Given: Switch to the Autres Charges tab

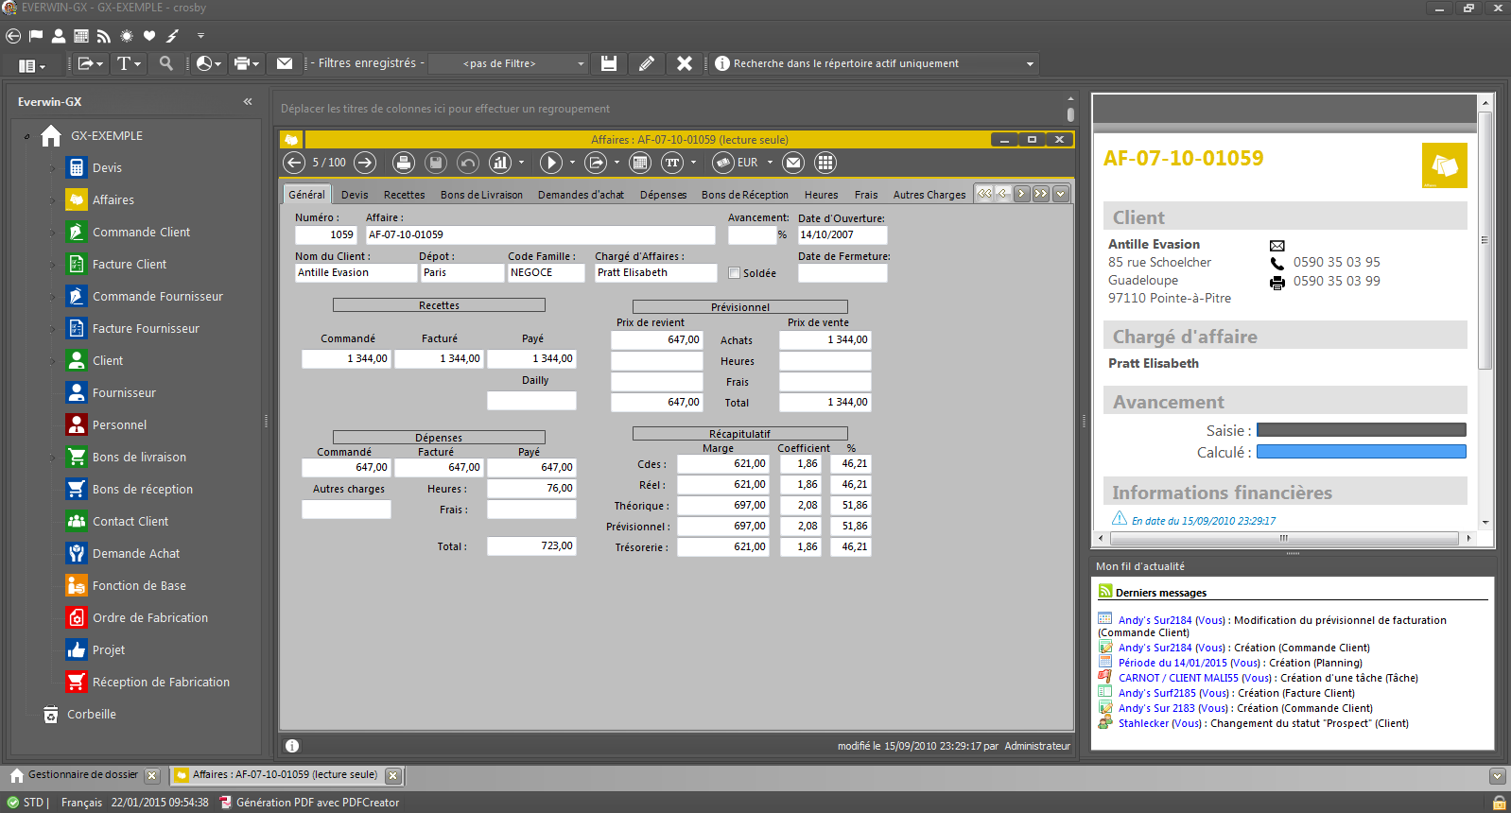Looking at the screenshot, I should point(929,195).
